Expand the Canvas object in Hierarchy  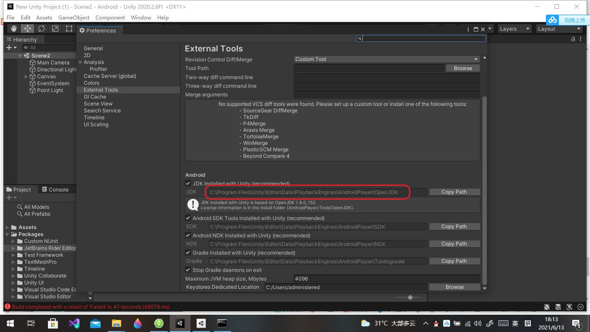[26, 77]
